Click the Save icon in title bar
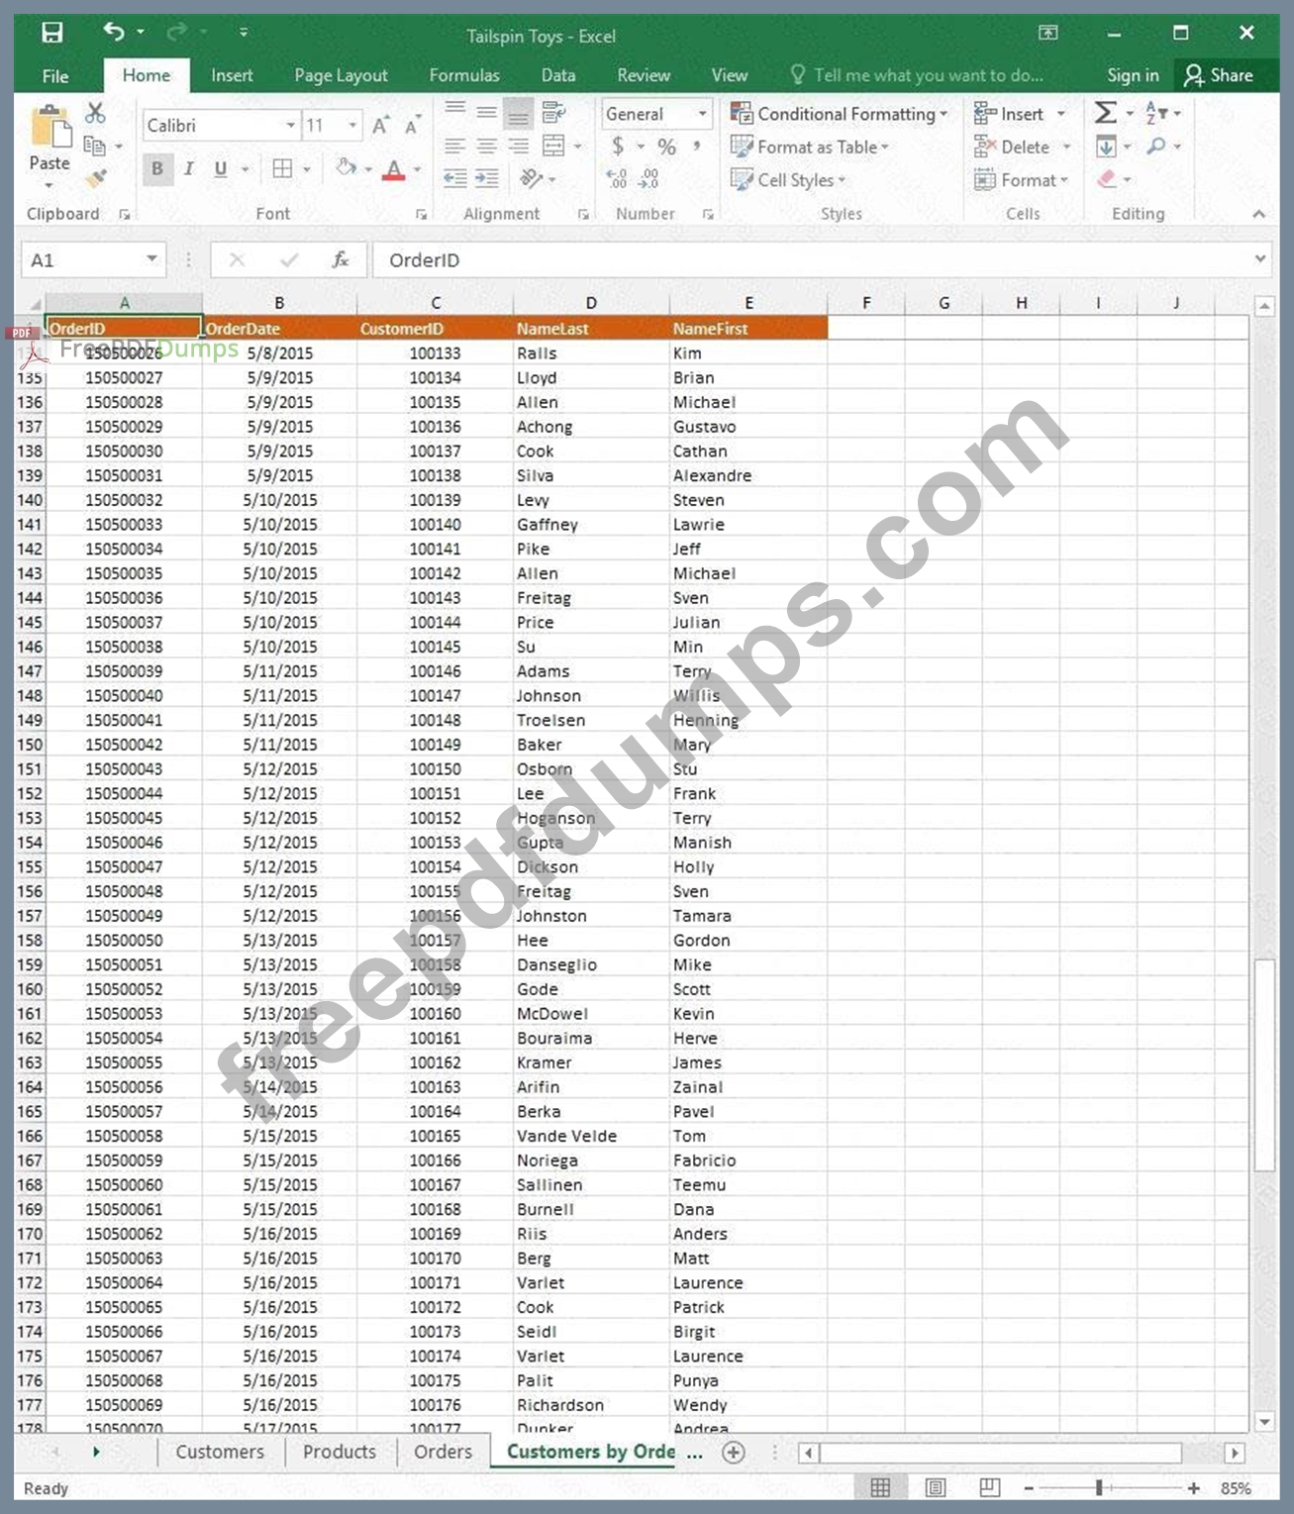1294x1514 pixels. [51, 33]
